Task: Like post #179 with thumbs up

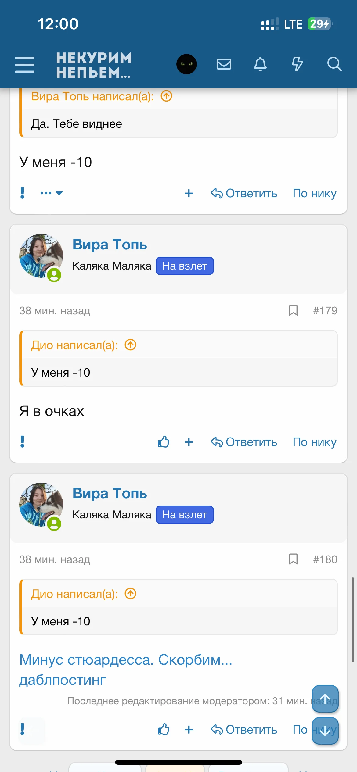Action: (x=164, y=442)
